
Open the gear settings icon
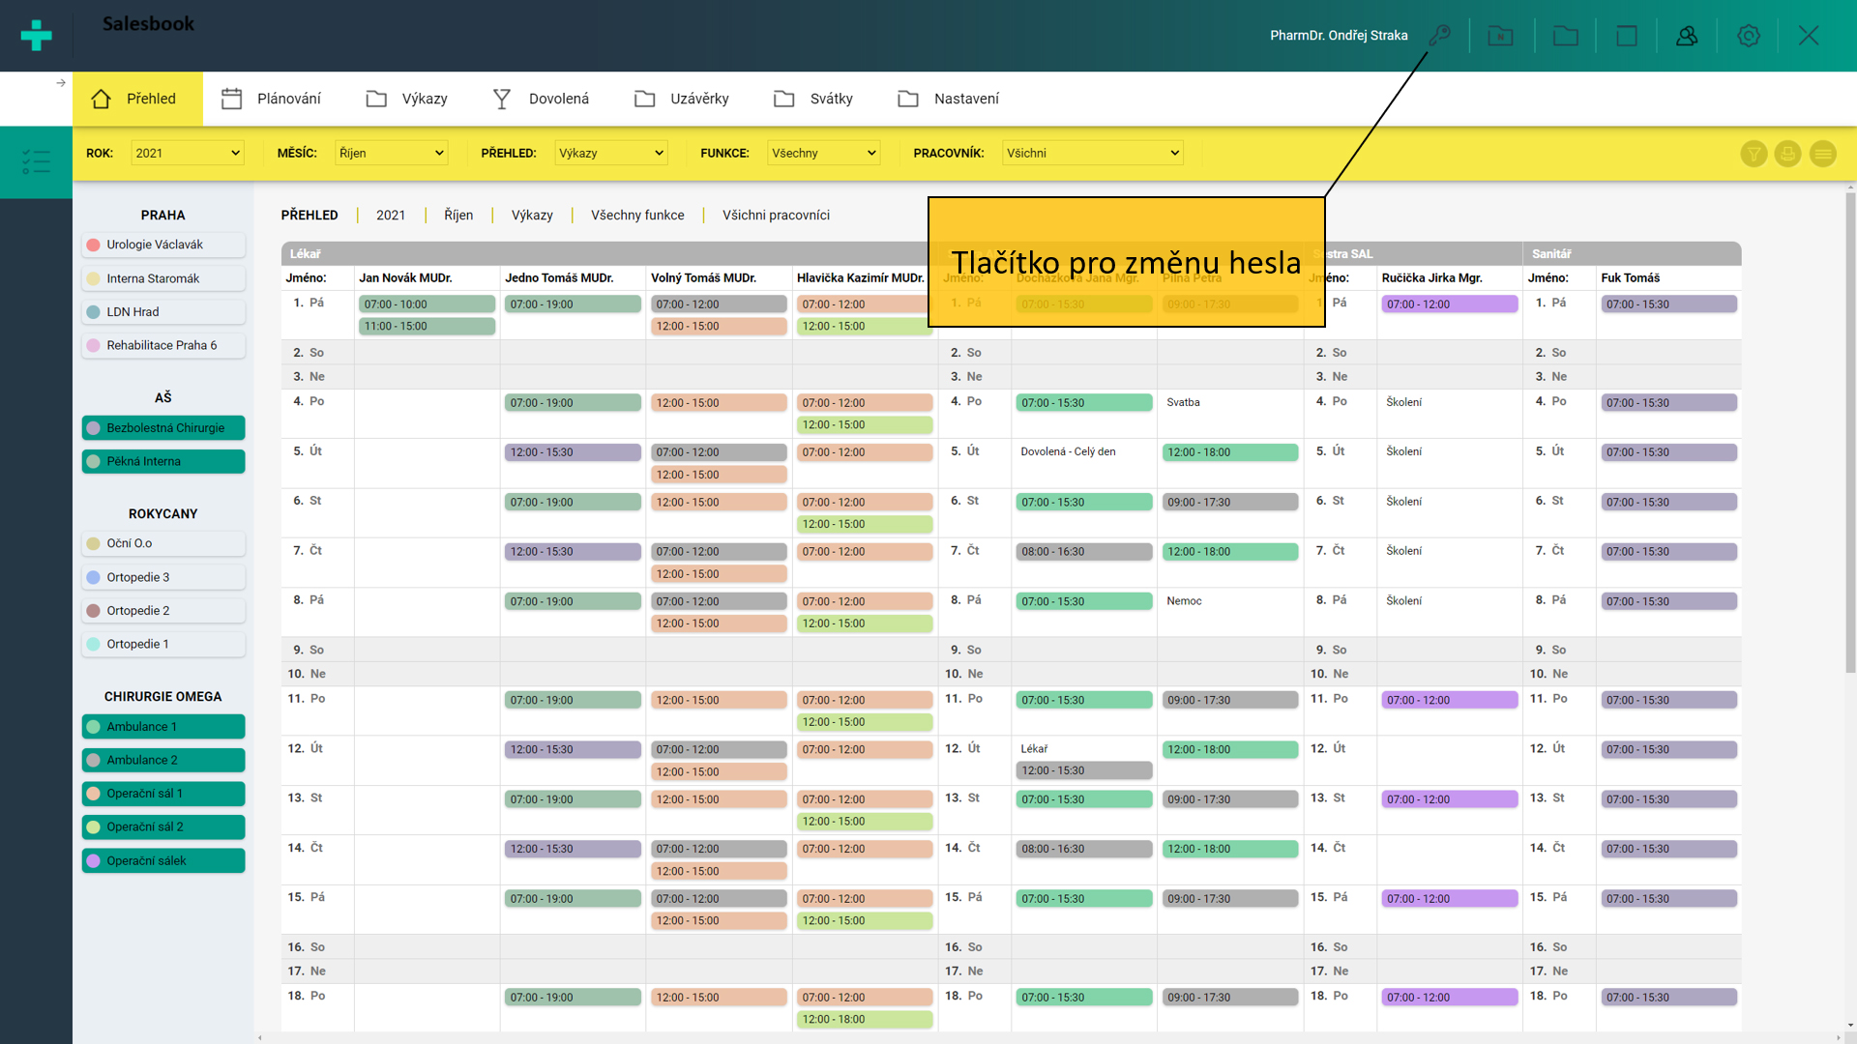pyautogui.click(x=1748, y=36)
